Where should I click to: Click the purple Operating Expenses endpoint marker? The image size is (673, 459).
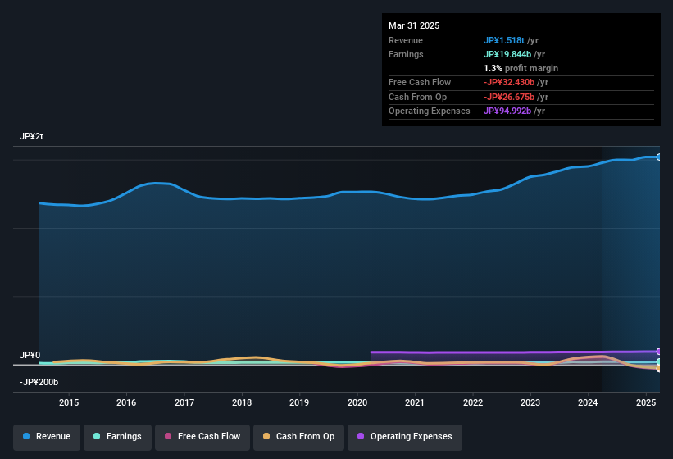pyautogui.click(x=659, y=352)
